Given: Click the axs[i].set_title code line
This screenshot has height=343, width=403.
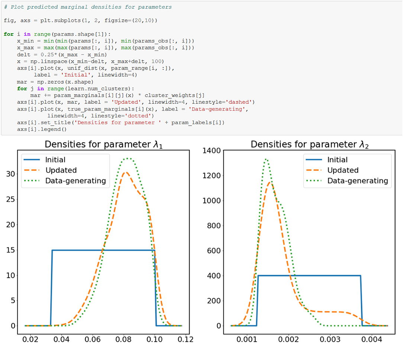Looking at the screenshot, I should [121, 123].
